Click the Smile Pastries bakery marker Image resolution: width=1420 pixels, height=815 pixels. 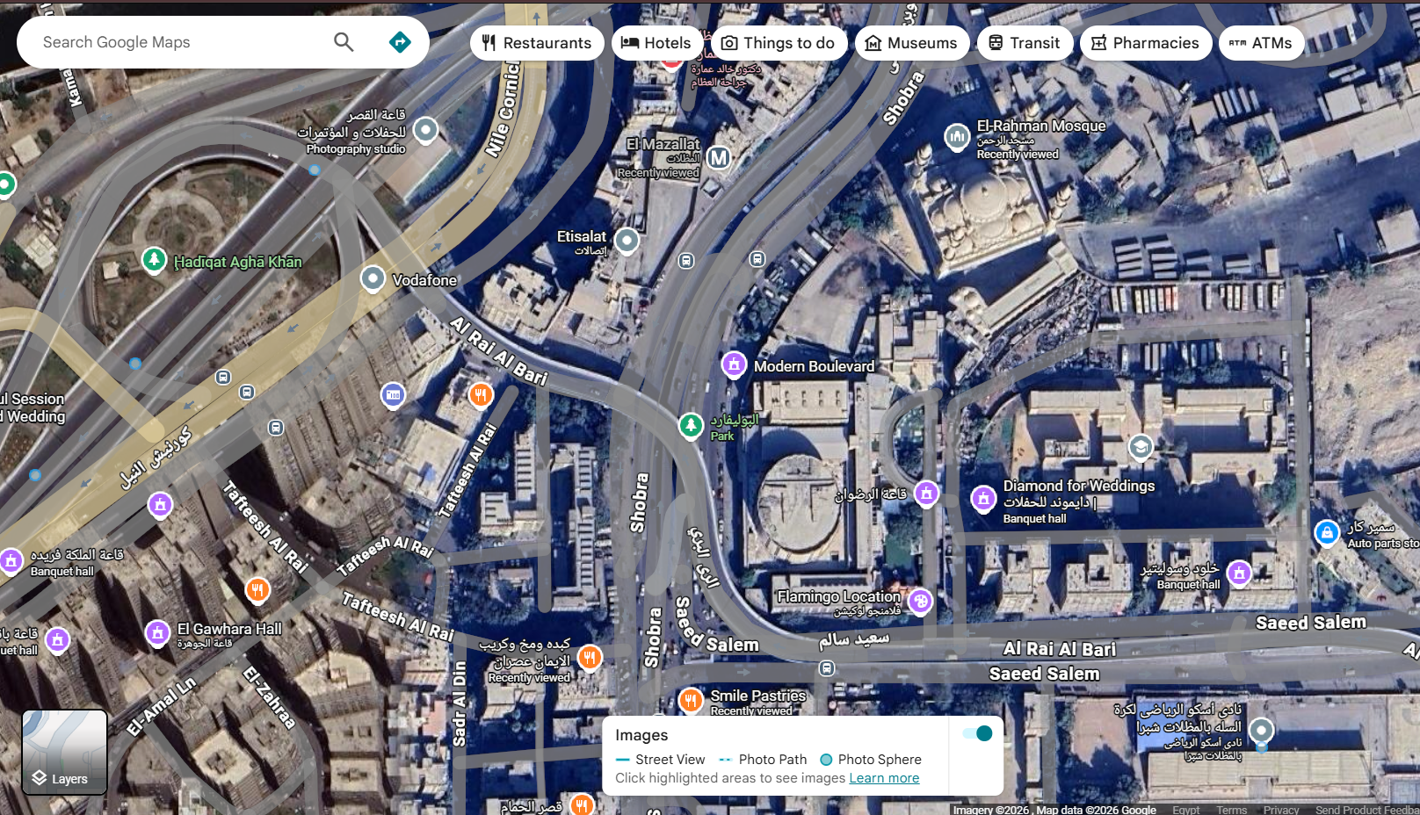tap(691, 701)
